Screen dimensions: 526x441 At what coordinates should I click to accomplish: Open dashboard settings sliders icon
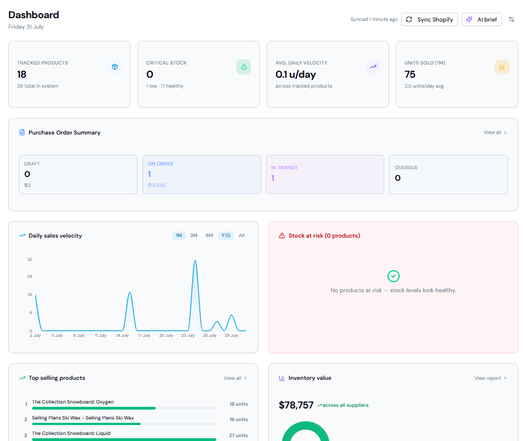pos(512,19)
